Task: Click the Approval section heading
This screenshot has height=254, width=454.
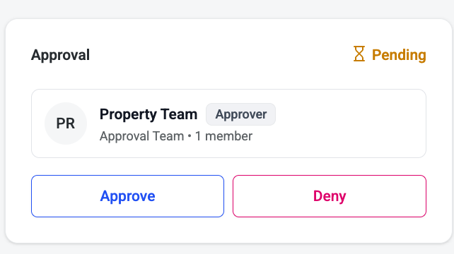Action: (x=60, y=55)
